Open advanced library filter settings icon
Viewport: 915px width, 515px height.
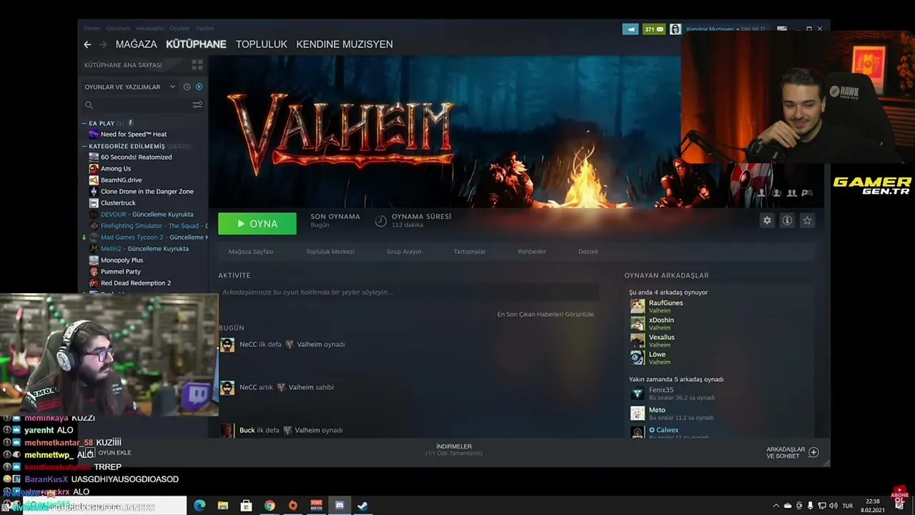197,105
